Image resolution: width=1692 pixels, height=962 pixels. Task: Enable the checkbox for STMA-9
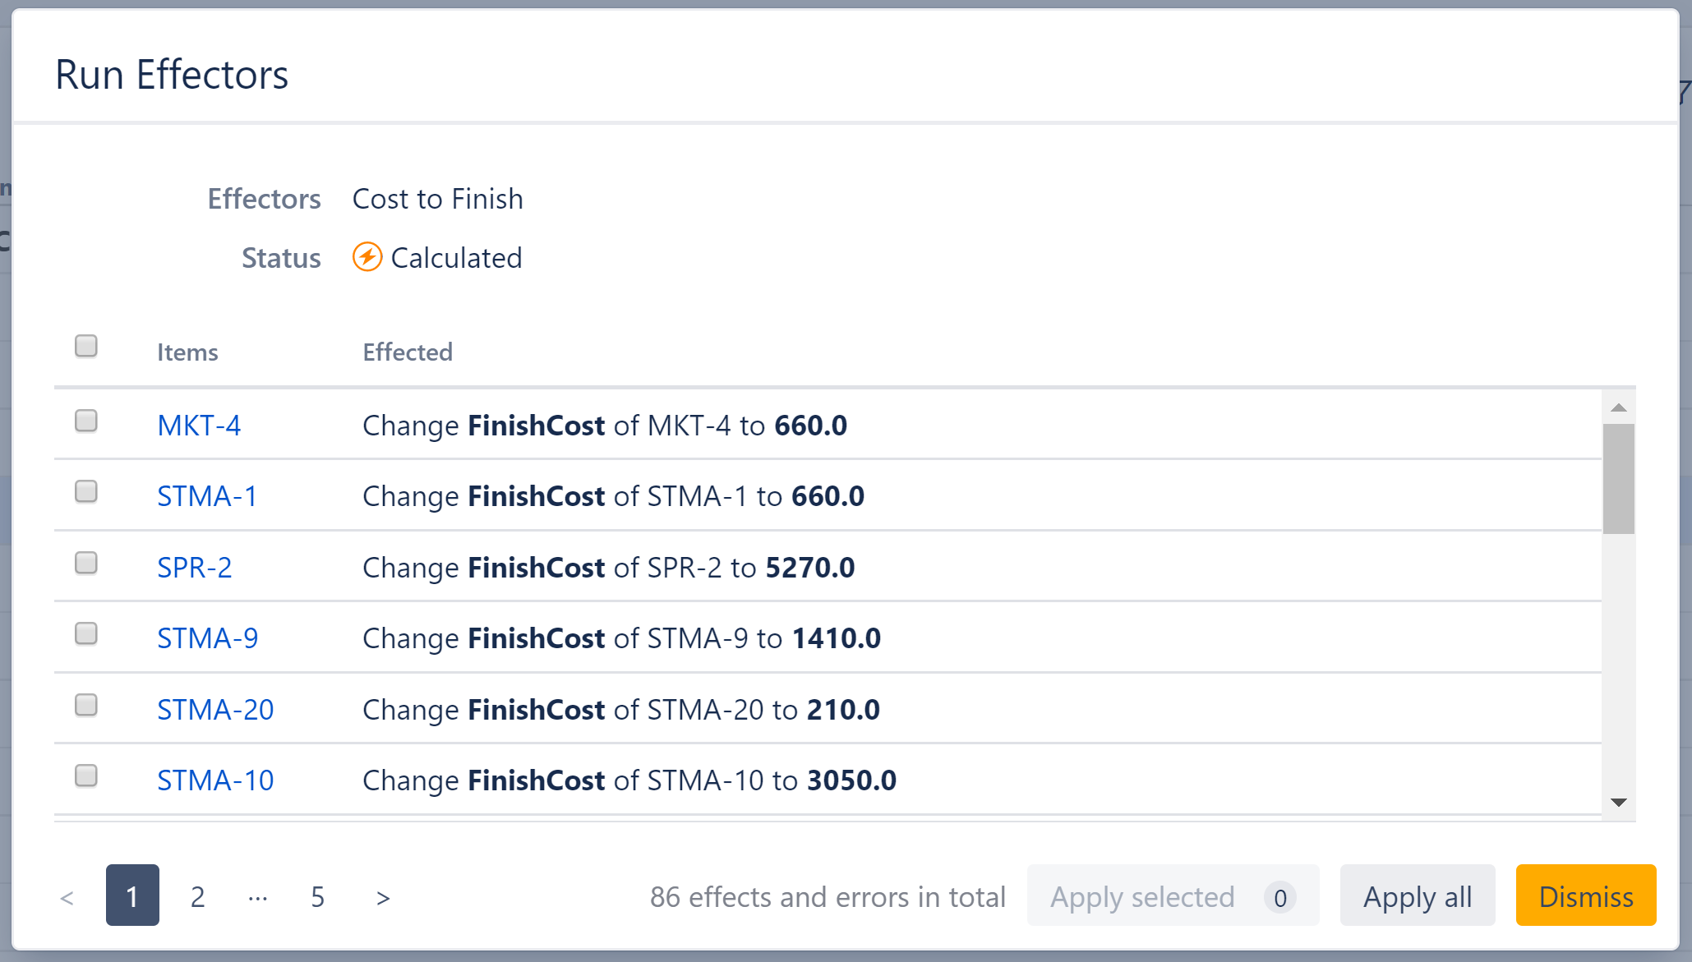tap(85, 634)
